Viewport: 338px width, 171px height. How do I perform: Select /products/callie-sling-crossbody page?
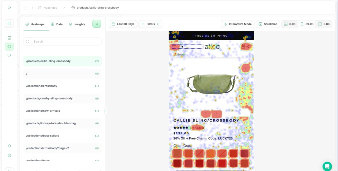pyautogui.click(x=62, y=61)
